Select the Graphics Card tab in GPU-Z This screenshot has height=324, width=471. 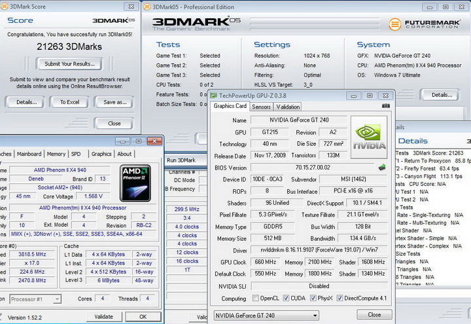(x=230, y=106)
